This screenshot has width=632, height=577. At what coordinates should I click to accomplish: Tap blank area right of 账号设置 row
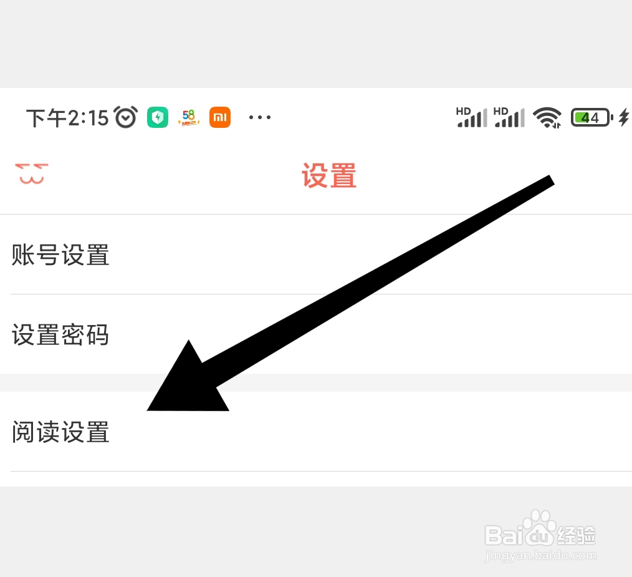pyautogui.click(x=371, y=255)
